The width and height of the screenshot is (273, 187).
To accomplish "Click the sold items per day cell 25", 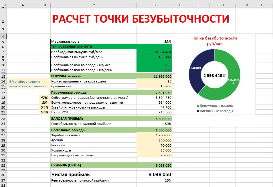I will click(x=155, y=81).
